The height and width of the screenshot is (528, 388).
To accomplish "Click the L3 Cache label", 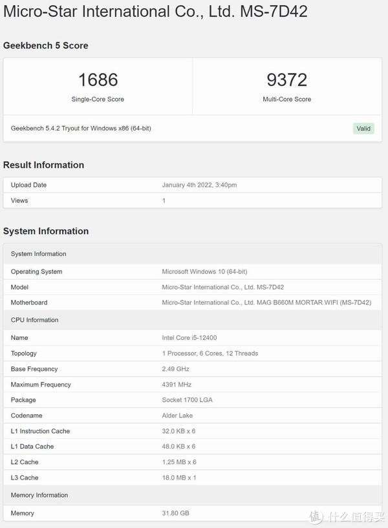I will (x=25, y=478).
